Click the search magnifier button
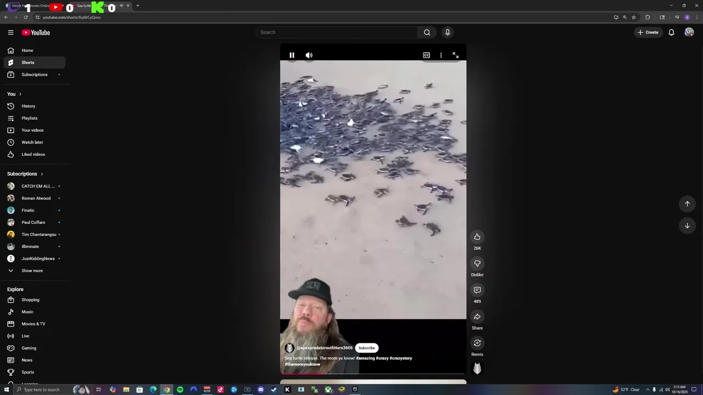Image resolution: width=703 pixels, height=395 pixels. (x=427, y=32)
